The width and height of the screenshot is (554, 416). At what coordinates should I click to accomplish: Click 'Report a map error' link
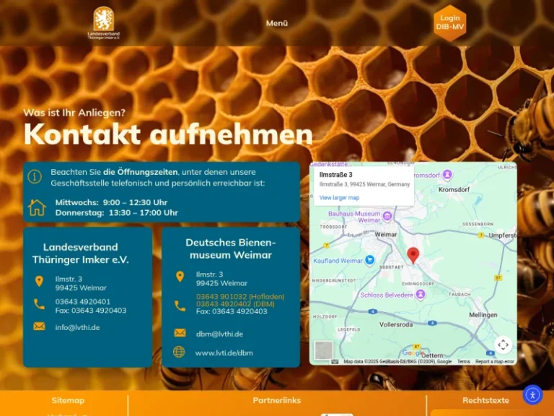pyautogui.click(x=495, y=362)
